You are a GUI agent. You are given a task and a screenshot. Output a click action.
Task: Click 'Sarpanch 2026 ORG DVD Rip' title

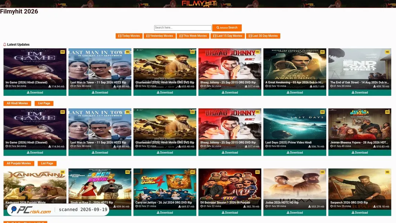coord(349,202)
